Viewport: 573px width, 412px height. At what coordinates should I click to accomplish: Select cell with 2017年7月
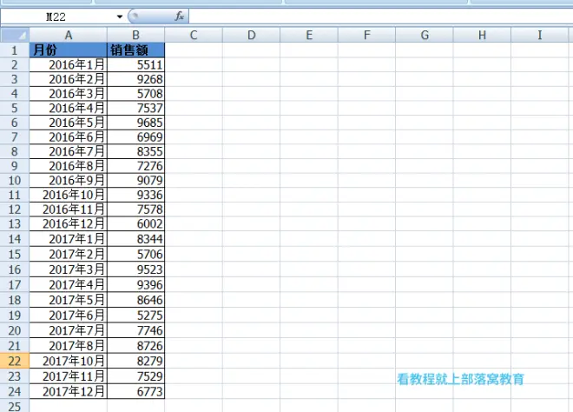69,330
